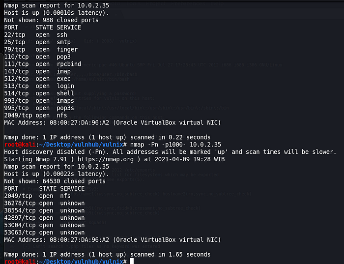This screenshot has height=264, width=344.
Task: Click 'Not shown: 988 closed ports' text
Action: click(x=51, y=20)
